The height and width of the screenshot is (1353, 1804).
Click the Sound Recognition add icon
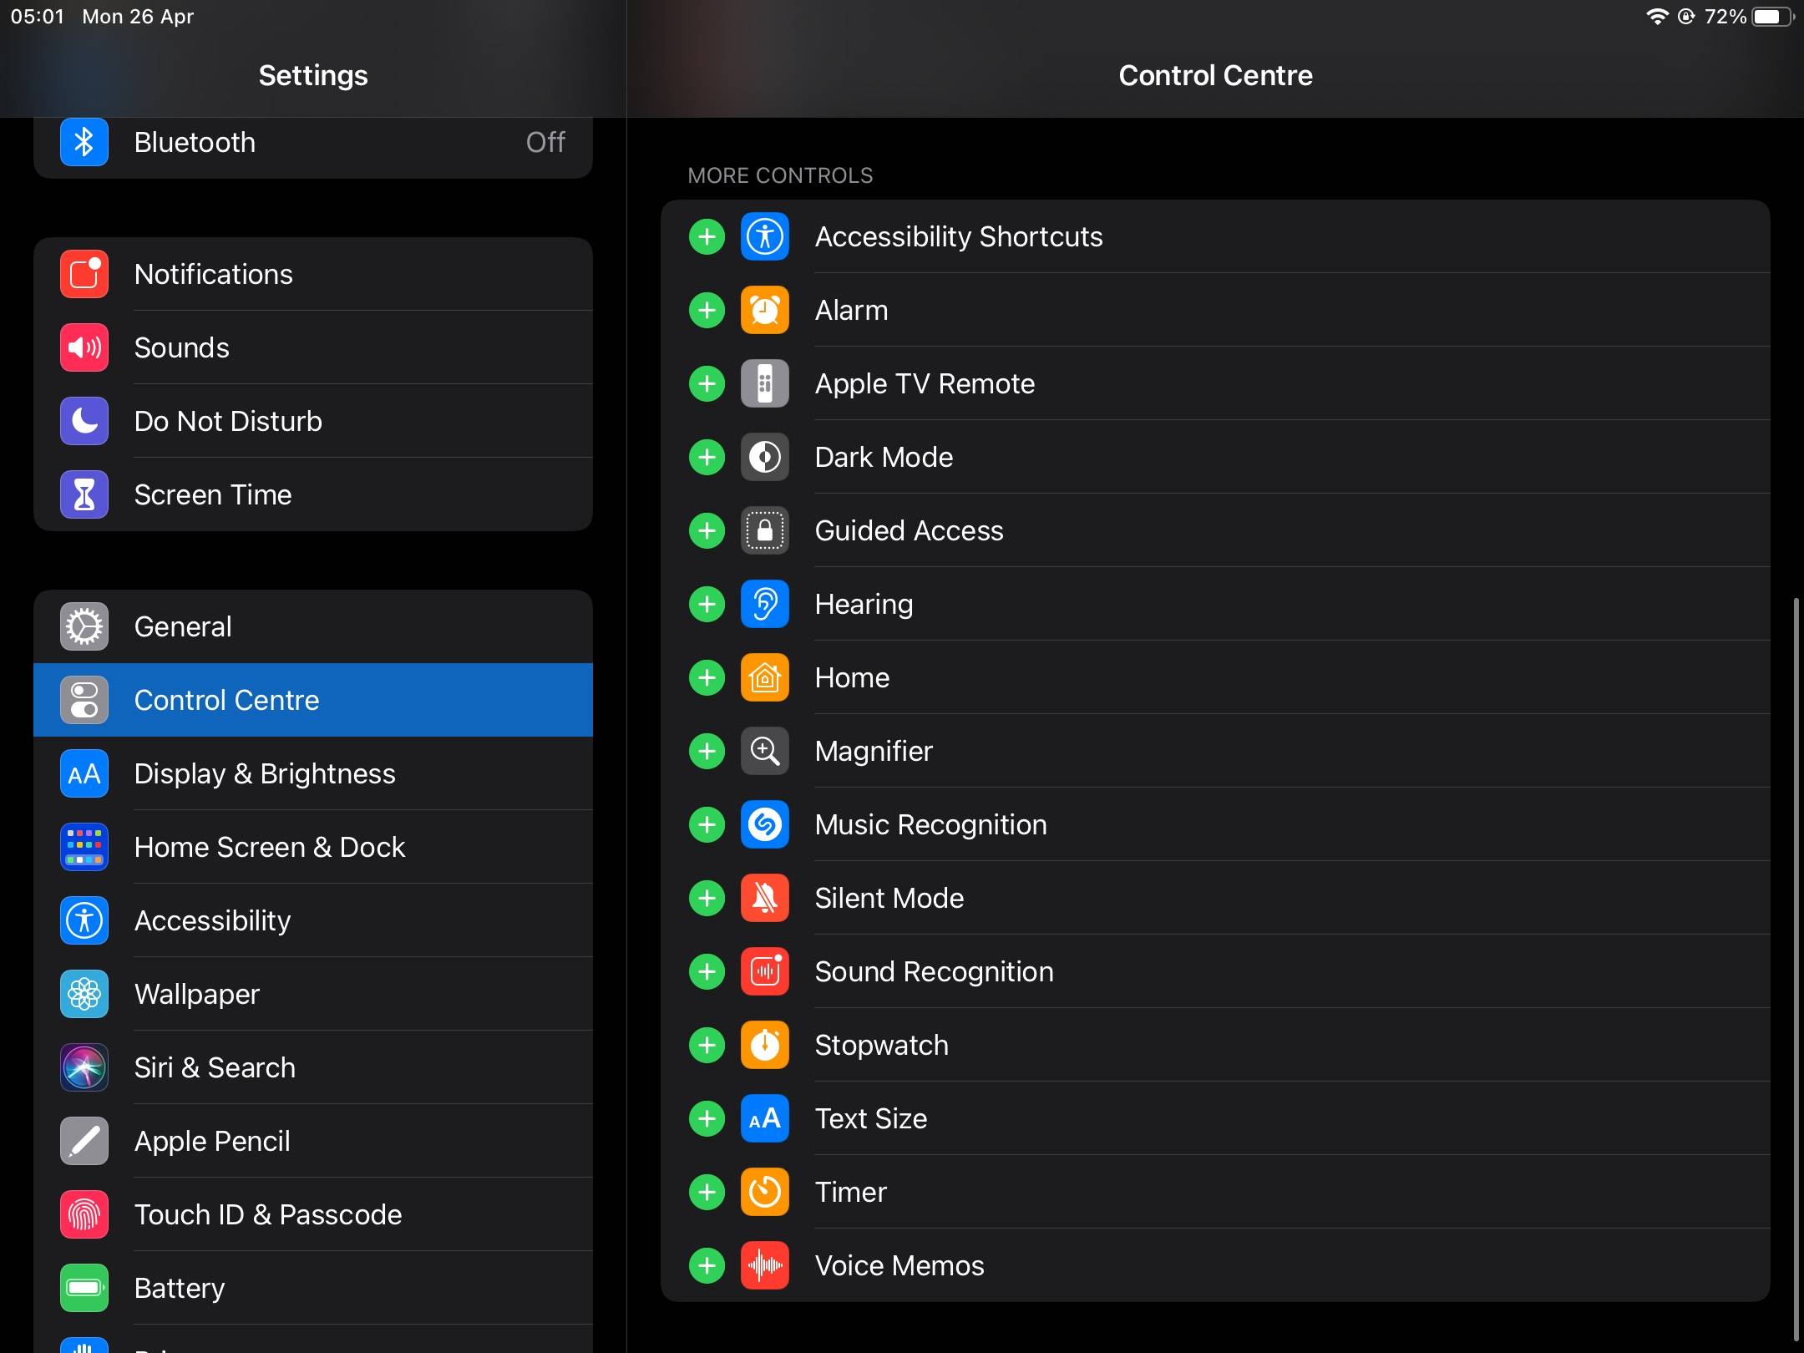click(707, 972)
